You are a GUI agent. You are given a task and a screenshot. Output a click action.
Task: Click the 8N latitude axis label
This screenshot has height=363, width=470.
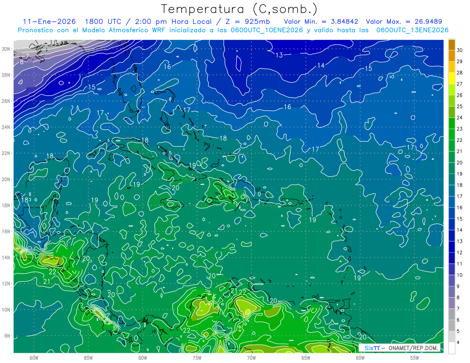click(8, 336)
